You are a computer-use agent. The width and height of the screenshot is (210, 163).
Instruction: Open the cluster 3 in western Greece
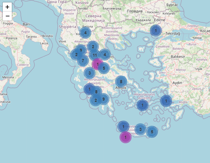[x=90, y=73]
